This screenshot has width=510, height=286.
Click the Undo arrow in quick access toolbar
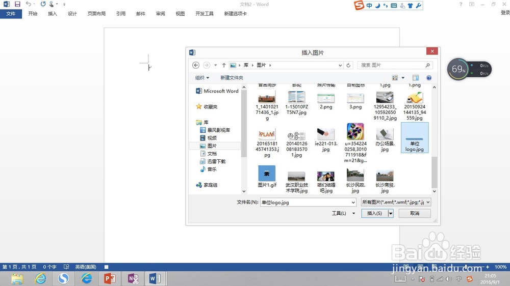point(28,4)
